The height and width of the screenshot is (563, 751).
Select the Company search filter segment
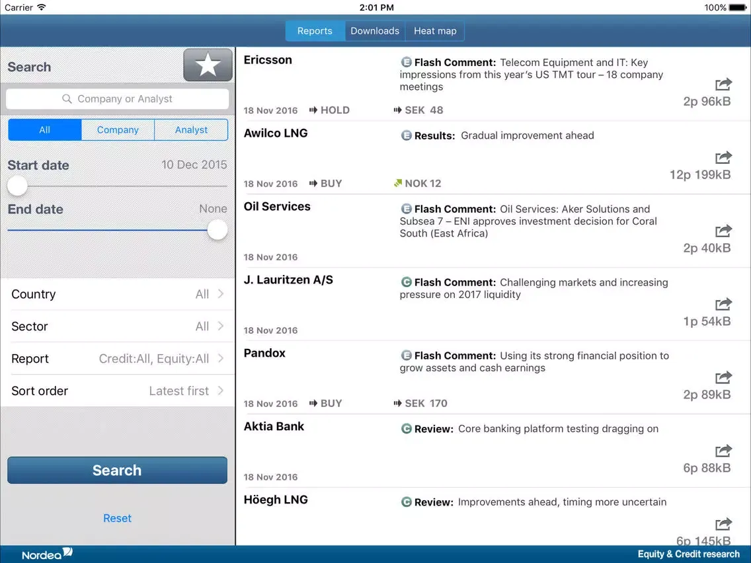click(118, 130)
